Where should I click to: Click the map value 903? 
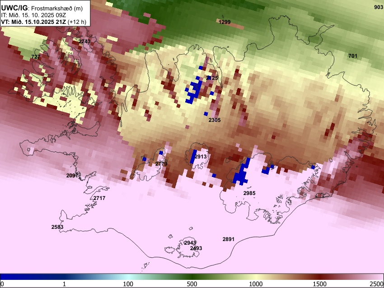[x=379, y=7]
